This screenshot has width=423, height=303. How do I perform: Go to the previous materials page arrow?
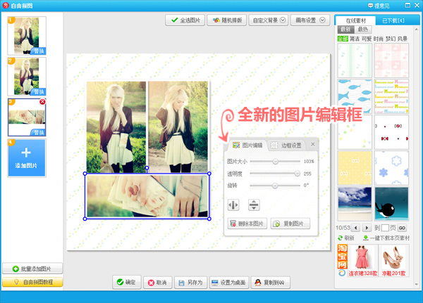tap(356, 228)
